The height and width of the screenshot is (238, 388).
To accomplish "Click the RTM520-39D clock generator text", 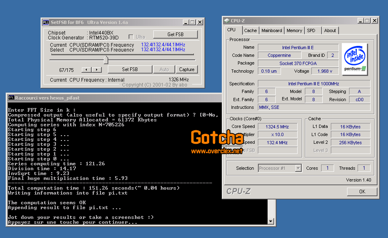I will coord(104,38).
